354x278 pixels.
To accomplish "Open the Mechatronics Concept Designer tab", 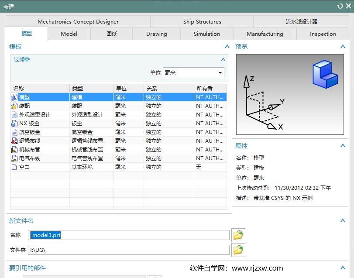I will pos(78,22).
